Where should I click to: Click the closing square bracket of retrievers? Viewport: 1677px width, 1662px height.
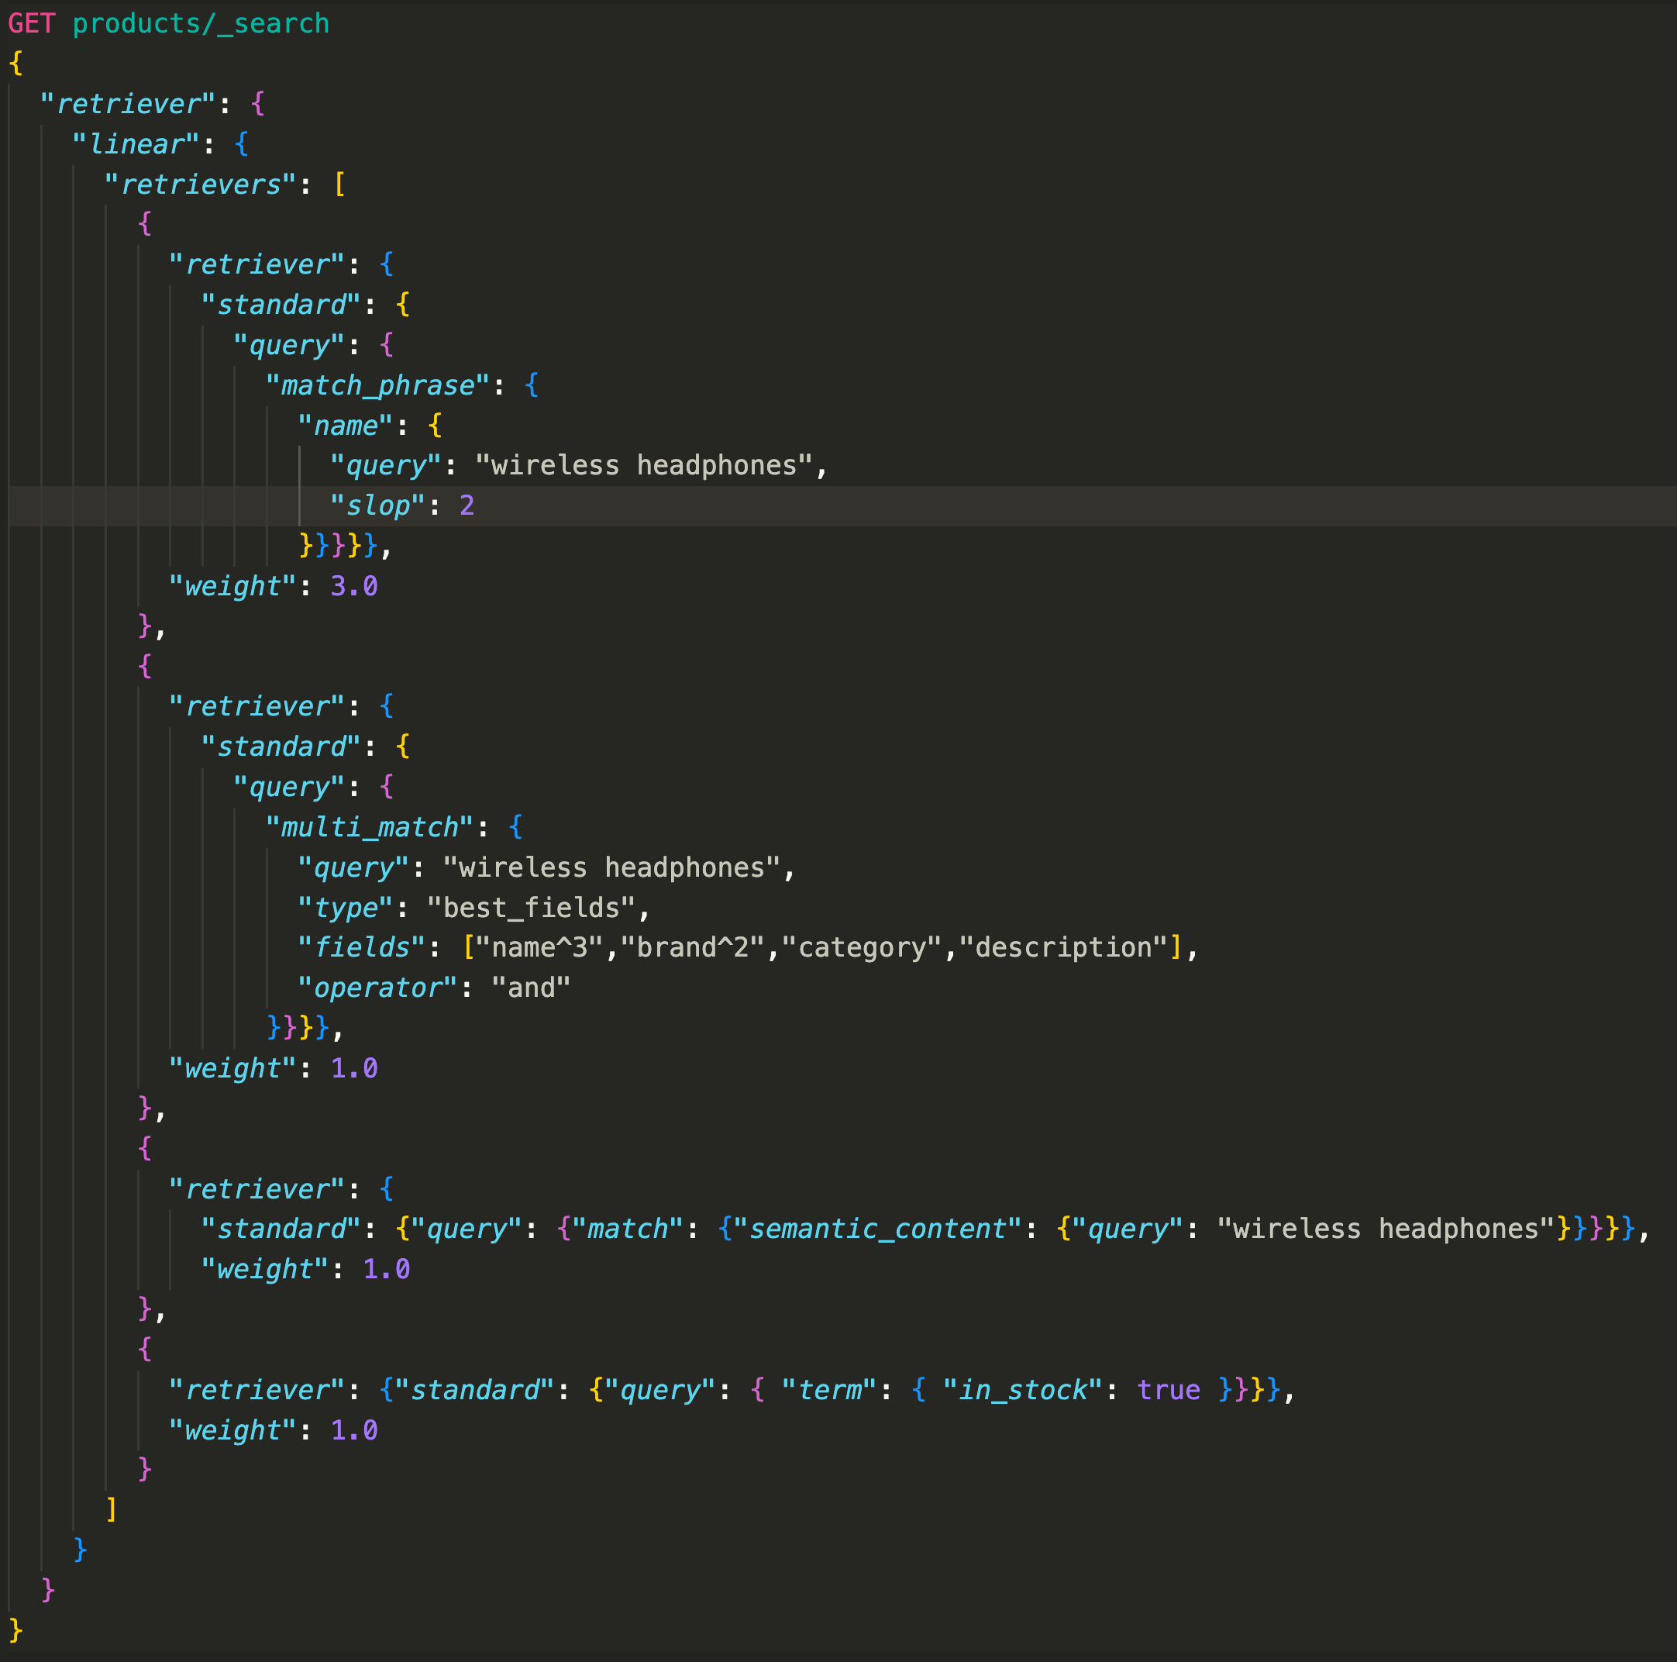(x=111, y=1509)
